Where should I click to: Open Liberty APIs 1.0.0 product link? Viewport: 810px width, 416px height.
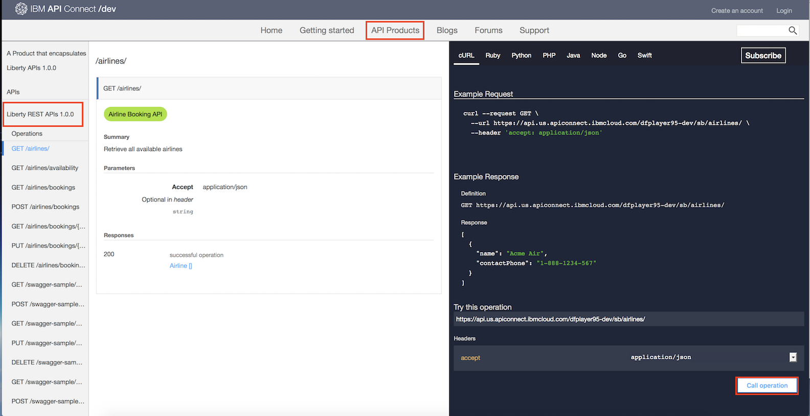coord(31,68)
